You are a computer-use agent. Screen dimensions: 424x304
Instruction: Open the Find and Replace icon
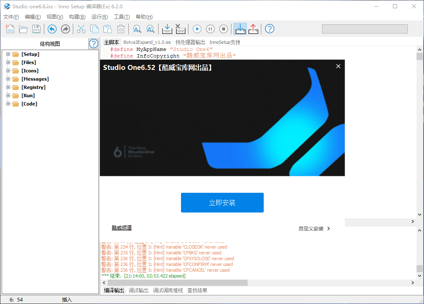tap(150, 29)
